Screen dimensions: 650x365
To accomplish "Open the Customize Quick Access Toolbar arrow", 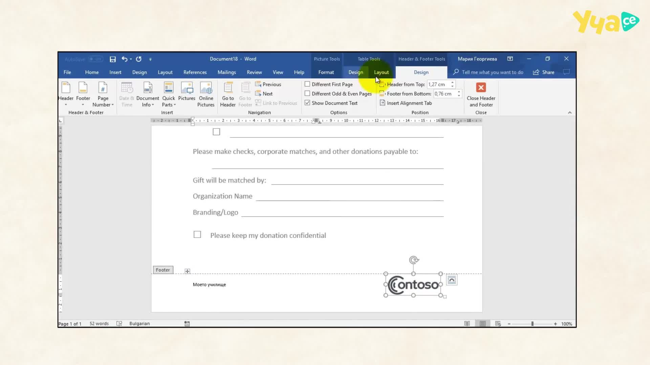I will tap(150, 59).
